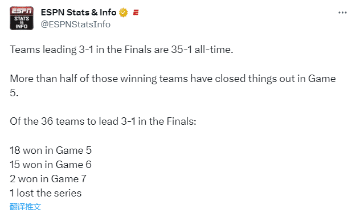Click the red ESPN logo in the avatar
Viewport: 356px width, 217px height.
(x=22, y=11)
